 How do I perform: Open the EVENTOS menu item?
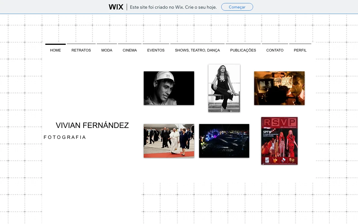pyautogui.click(x=156, y=50)
